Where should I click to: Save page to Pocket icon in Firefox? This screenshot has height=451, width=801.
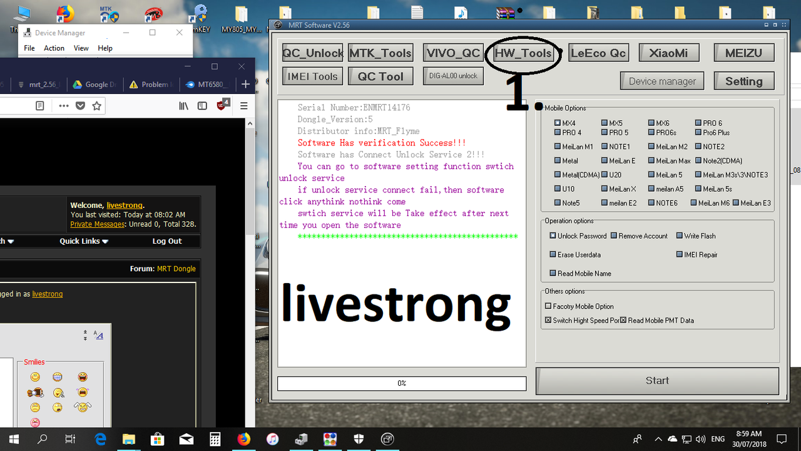tap(81, 106)
